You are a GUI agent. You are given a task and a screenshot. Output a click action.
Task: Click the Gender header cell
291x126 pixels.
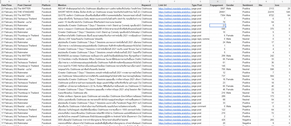point(234,5)
